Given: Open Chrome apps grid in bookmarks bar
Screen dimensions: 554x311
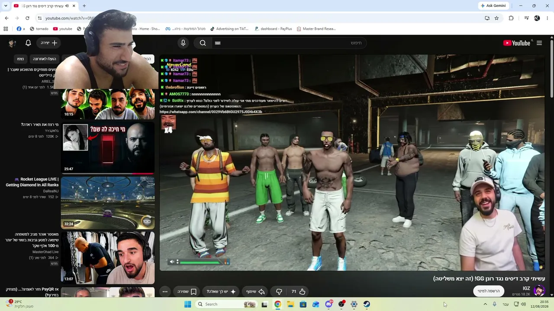Looking at the screenshot, I should coord(6,29).
